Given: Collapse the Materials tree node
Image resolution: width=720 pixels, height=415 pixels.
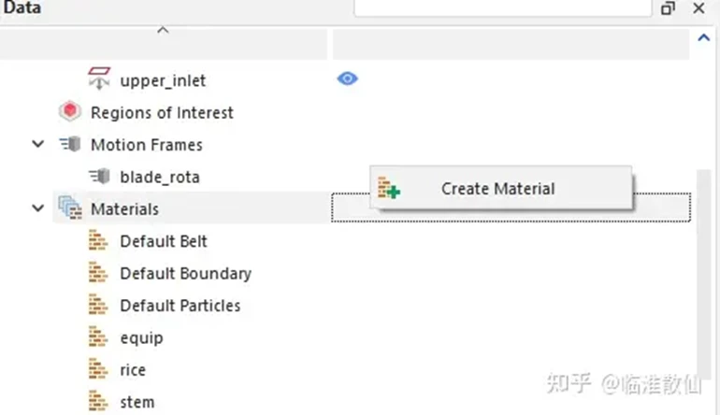Looking at the screenshot, I should click(x=38, y=208).
